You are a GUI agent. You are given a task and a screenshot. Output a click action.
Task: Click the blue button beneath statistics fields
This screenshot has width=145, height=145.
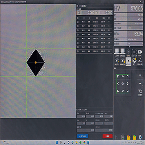tap(82, 136)
